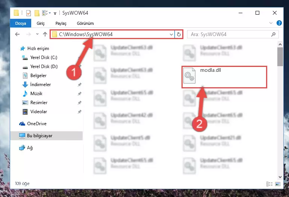Click the vertical scrollbar thumb
This screenshot has height=197, width=289.
[x=280, y=57]
